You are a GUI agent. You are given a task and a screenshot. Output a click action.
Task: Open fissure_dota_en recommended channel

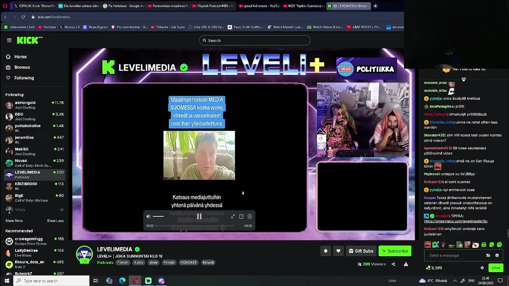(x=34, y=264)
